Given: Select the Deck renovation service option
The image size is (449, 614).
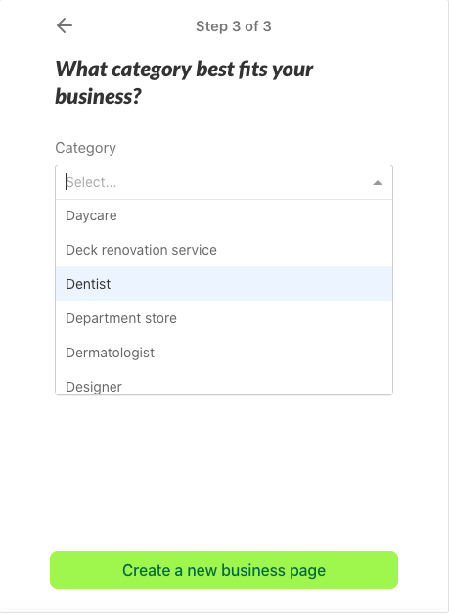Looking at the screenshot, I should (224, 250).
